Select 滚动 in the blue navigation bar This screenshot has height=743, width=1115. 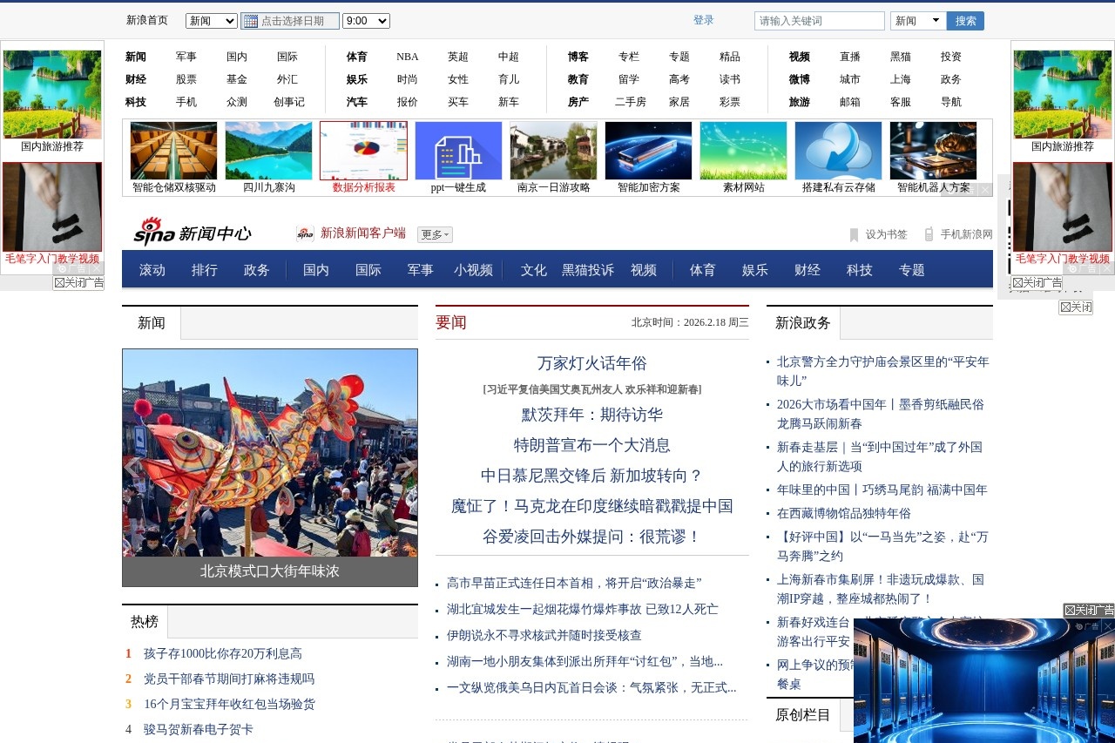152,270
